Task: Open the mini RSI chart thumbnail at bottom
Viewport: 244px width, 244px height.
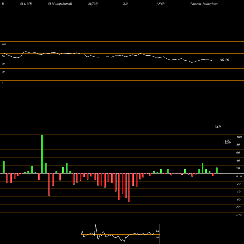Action: (x=121, y=234)
